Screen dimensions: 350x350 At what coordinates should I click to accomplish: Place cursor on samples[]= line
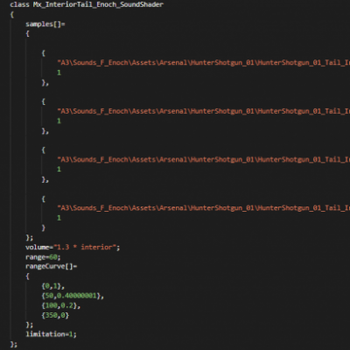[45, 24]
